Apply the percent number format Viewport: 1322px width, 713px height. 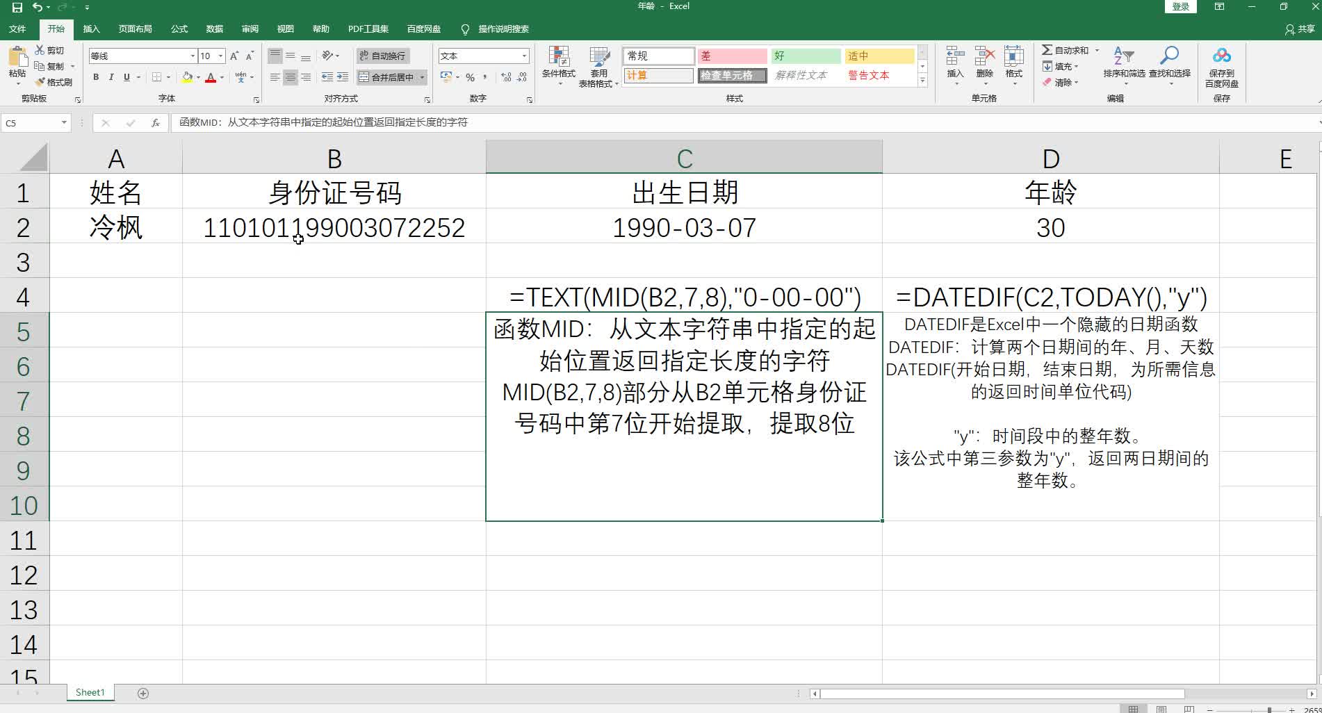point(470,78)
